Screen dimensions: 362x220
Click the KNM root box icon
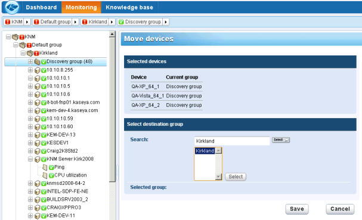(x=16, y=37)
